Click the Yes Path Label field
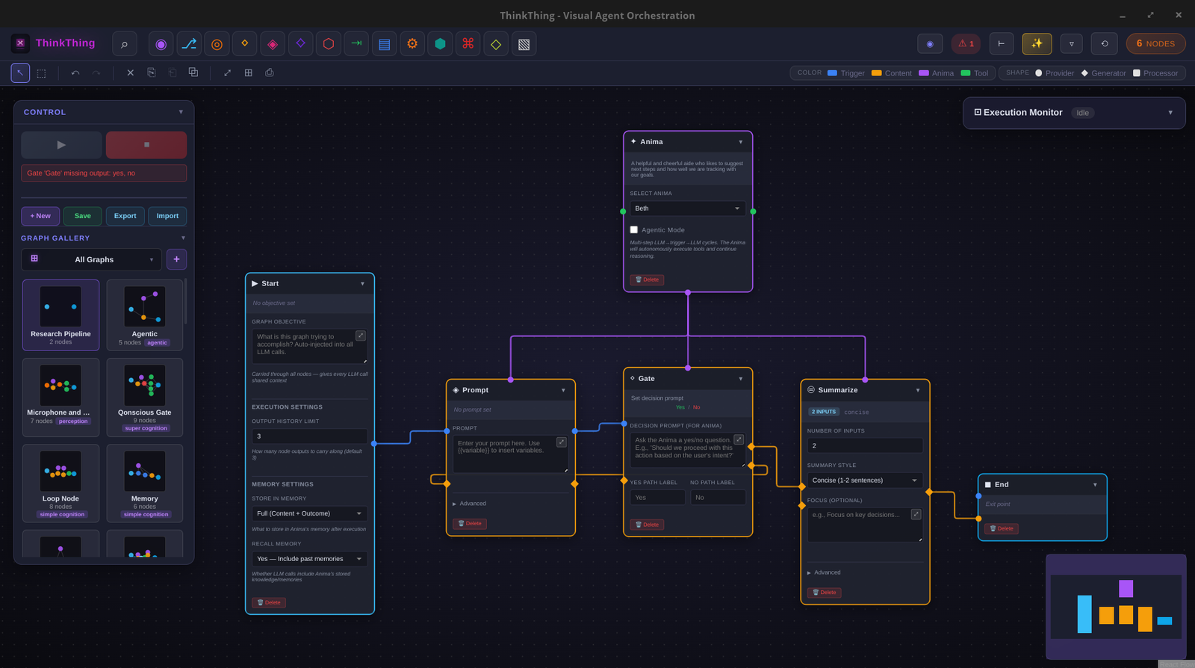Viewport: 1195px width, 668px height. (x=657, y=498)
